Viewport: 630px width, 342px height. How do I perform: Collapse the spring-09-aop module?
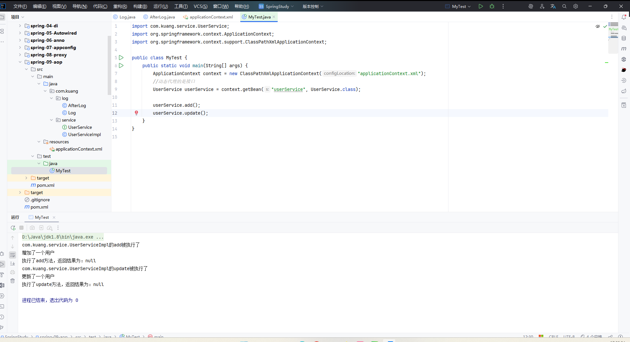coord(20,62)
